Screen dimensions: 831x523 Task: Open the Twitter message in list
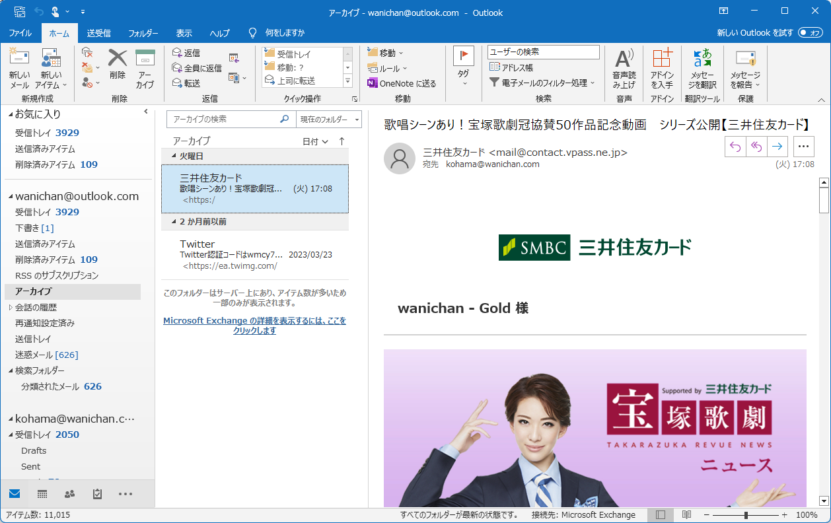point(255,254)
